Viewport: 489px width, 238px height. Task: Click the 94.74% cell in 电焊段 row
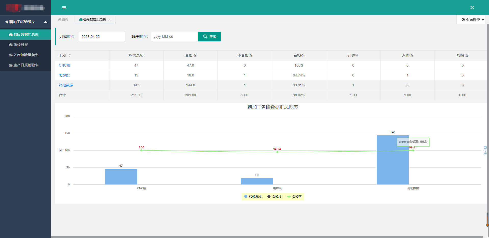point(299,75)
